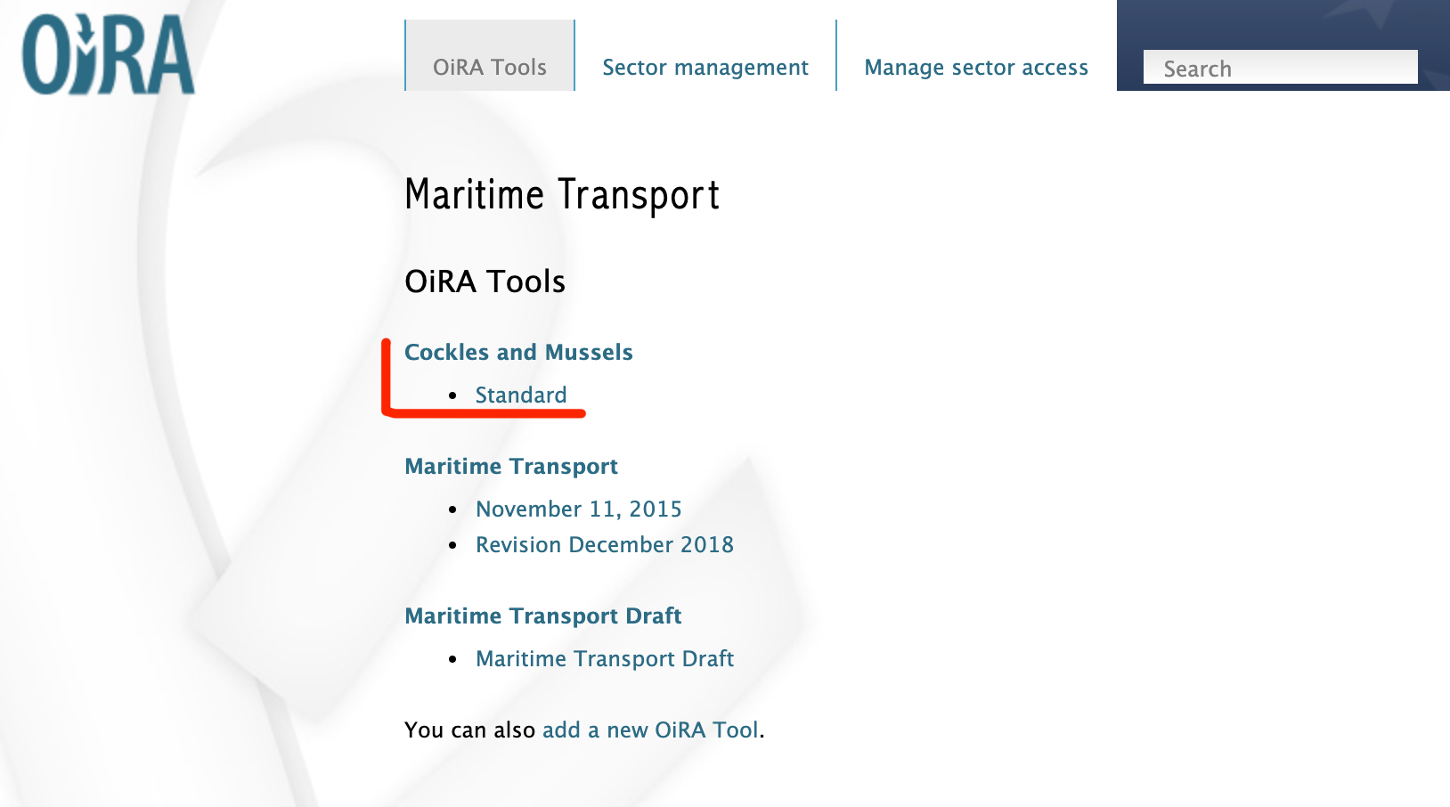Screen dimensions: 1450x807
Task: Open the Revision December 2018 version
Action: click(606, 544)
